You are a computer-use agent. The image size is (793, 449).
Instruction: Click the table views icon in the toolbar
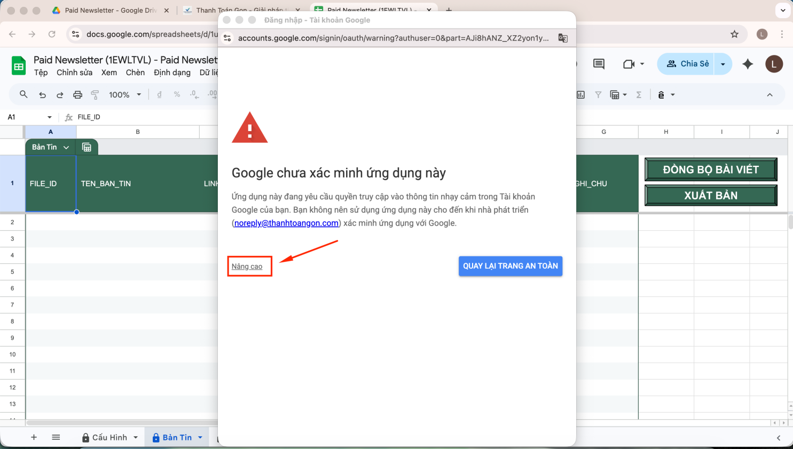point(615,94)
